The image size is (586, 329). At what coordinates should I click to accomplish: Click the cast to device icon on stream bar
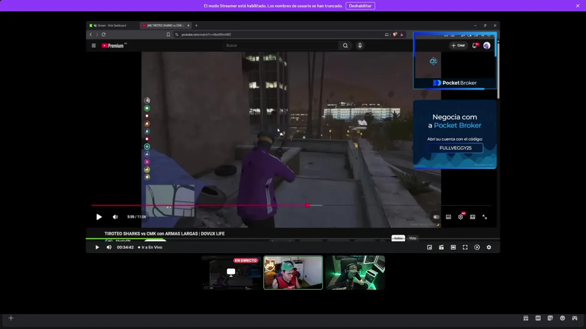pyautogui.click(x=441, y=247)
